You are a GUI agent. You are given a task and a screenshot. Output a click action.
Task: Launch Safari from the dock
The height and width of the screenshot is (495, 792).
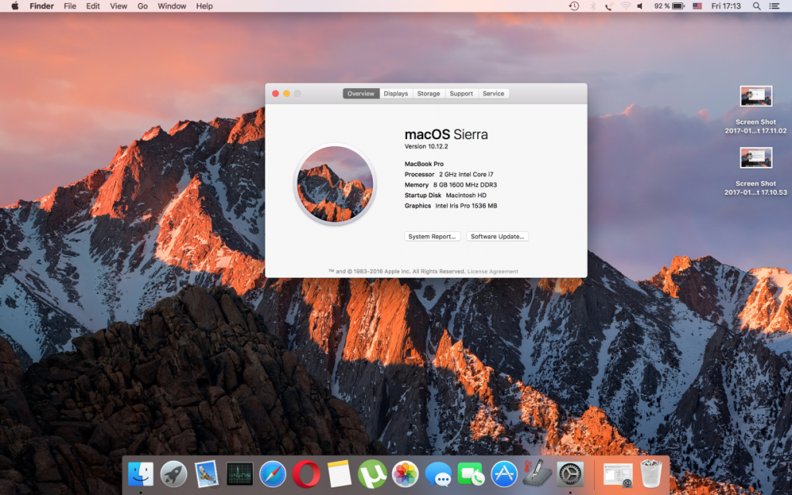coord(273,473)
